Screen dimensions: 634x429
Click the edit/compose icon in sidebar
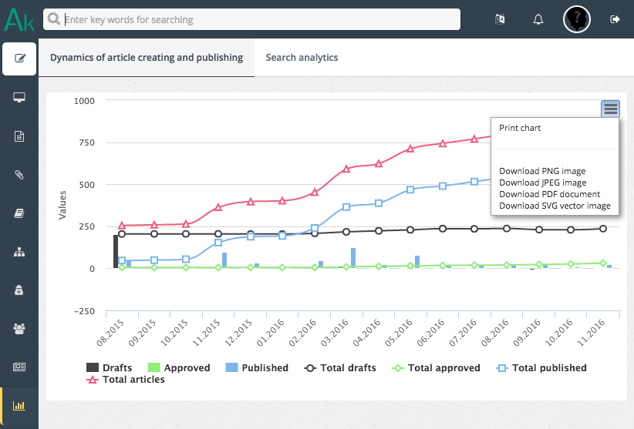[x=19, y=59]
